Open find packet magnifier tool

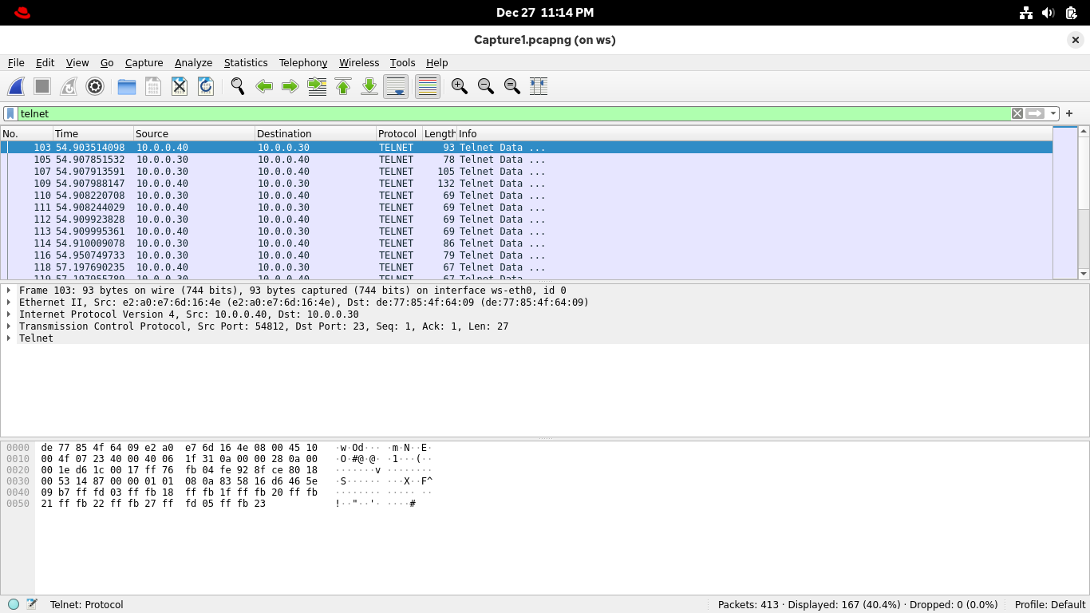tap(238, 86)
